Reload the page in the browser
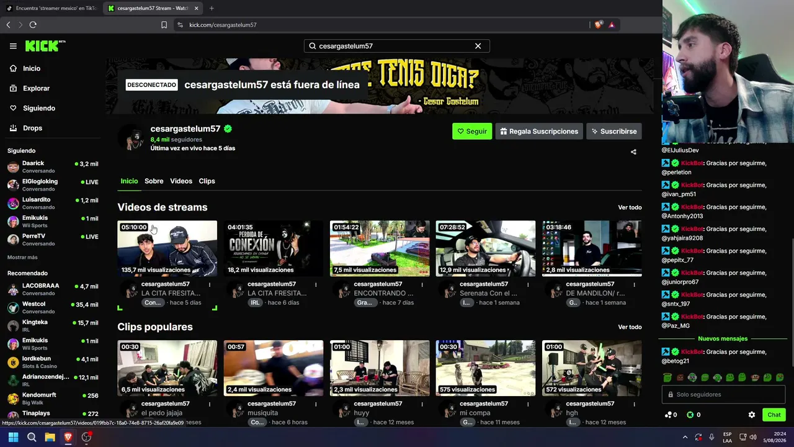This screenshot has width=794, height=447. tap(33, 25)
